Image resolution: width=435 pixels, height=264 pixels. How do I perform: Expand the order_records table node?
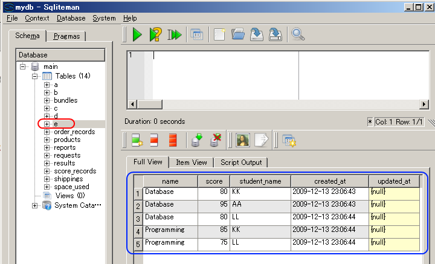tap(47, 132)
